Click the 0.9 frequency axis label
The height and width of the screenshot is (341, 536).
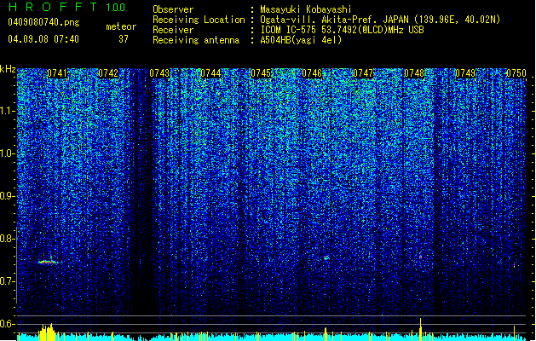tap(8, 196)
